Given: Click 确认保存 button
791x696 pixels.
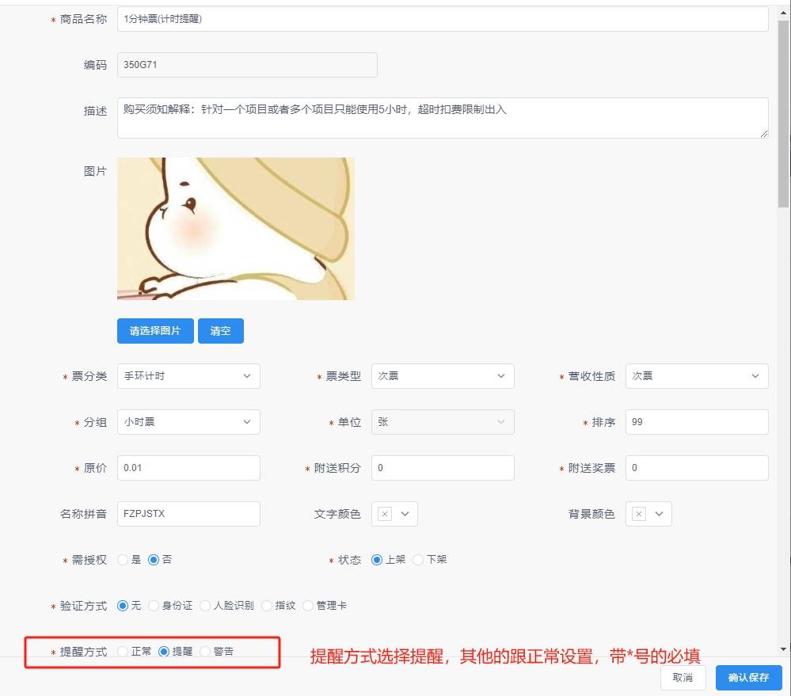Looking at the screenshot, I should pyautogui.click(x=748, y=677).
